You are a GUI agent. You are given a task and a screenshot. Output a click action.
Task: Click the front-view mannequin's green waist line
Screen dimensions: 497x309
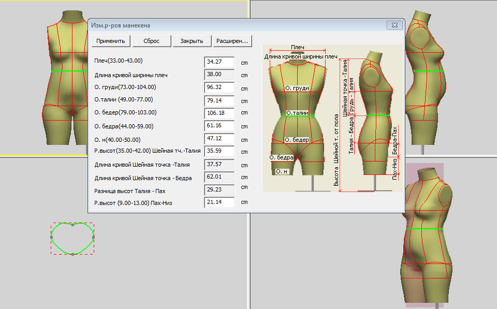(x=68, y=70)
